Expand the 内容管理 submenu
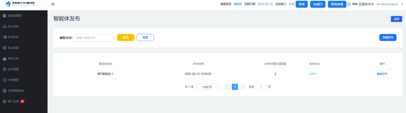 43,80
